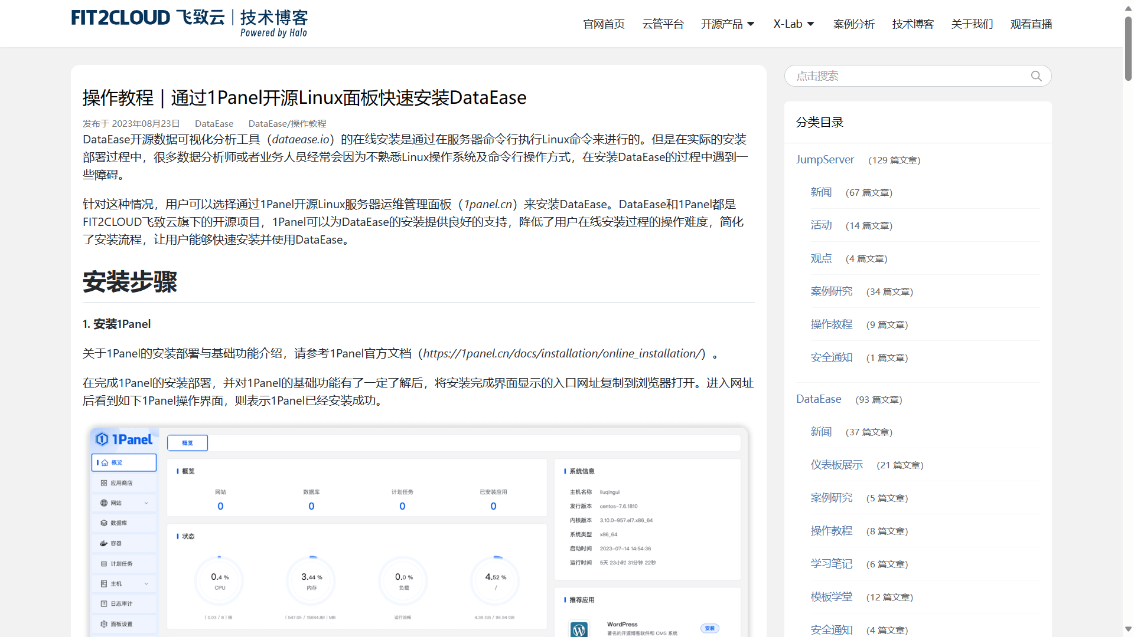Screen dimensions: 1134x637
Task: Open the FIT2CLOUD blog logo home
Action: (x=190, y=23)
